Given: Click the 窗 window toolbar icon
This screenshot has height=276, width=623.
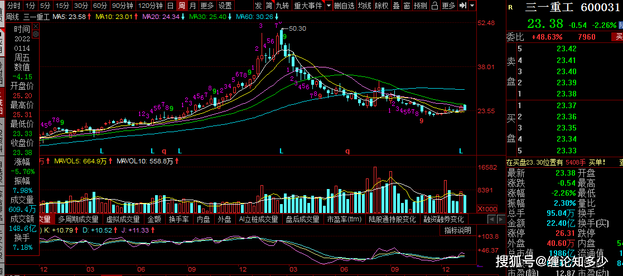Looking at the screenshot, I should [x=406, y=6].
